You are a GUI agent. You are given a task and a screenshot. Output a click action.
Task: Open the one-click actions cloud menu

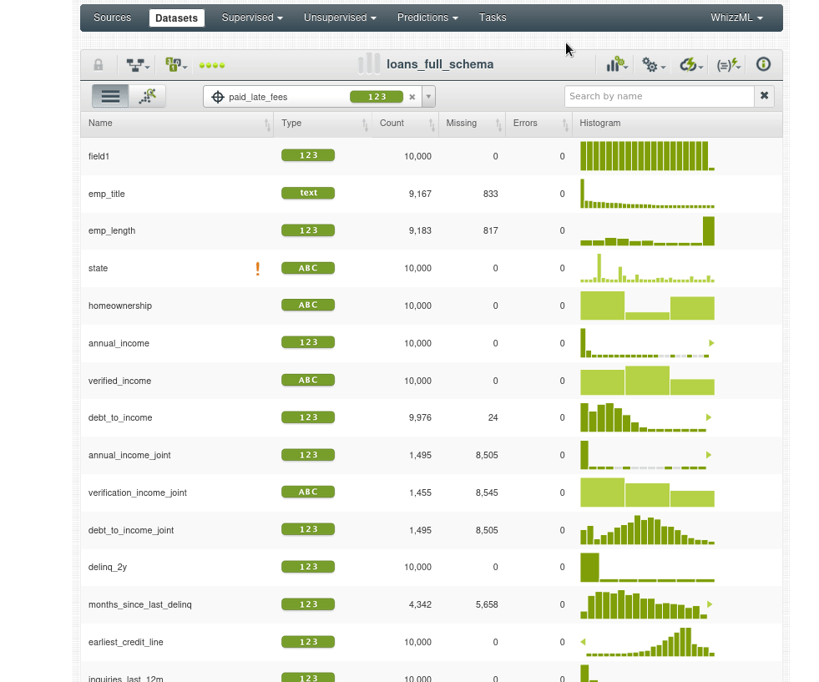pyautogui.click(x=691, y=65)
